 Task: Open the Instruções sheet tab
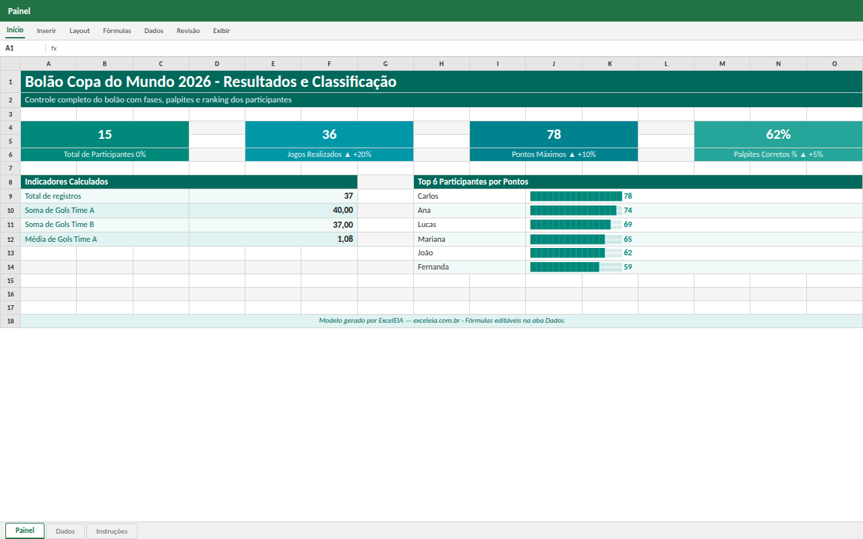112,531
